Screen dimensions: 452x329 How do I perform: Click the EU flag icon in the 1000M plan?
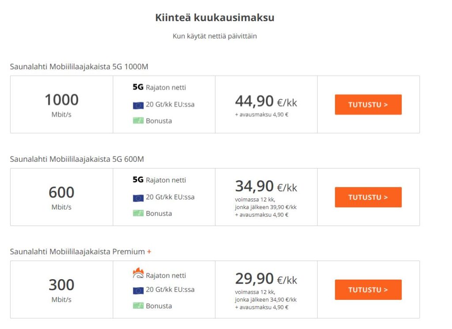pos(138,105)
